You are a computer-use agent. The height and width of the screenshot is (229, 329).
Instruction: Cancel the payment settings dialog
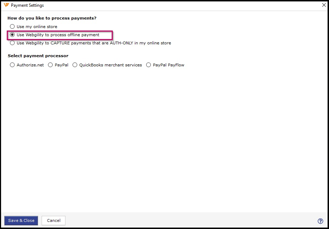pyautogui.click(x=53, y=220)
